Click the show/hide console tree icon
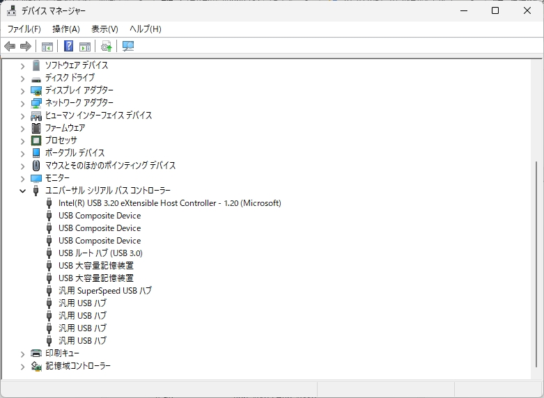 tap(47, 47)
